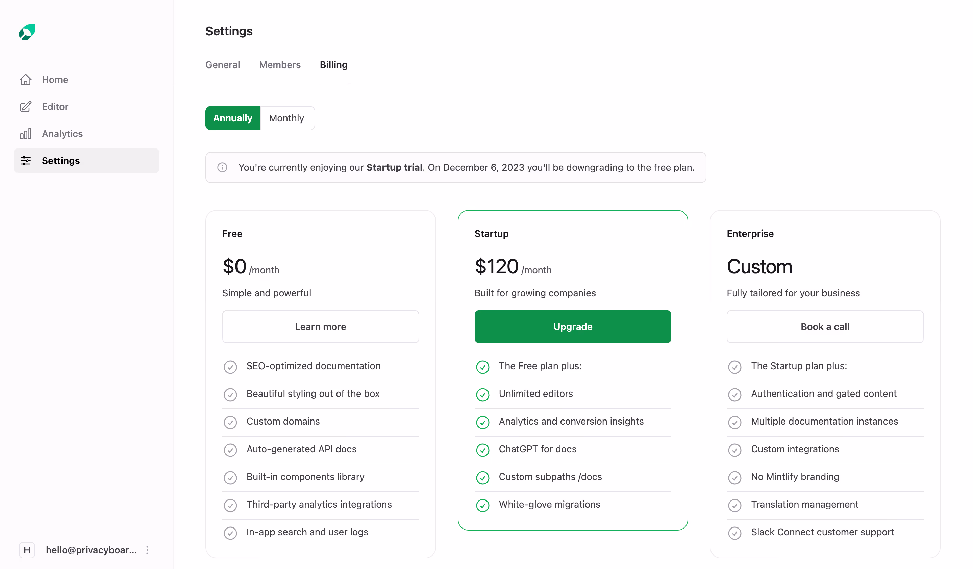Click check icon beside No Mintlify branding
The image size is (973, 569).
click(x=734, y=477)
